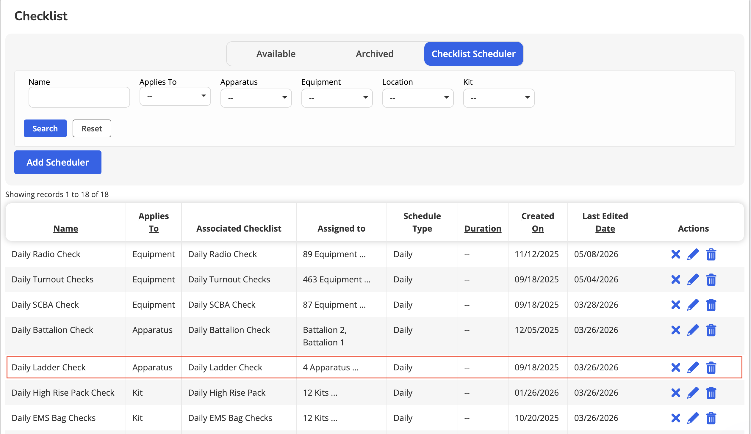This screenshot has width=751, height=434.
Task: Edit the Daily Battalion Check entry
Action: click(x=693, y=331)
